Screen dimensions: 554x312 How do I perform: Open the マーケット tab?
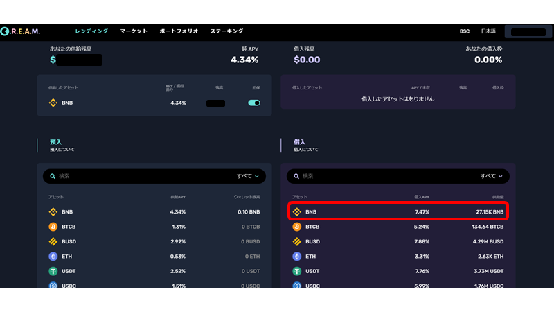tap(134, 31)
